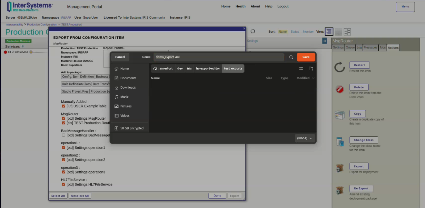Switch to the Queue tab
The image size is (425, 208).
tap(350, 47)
